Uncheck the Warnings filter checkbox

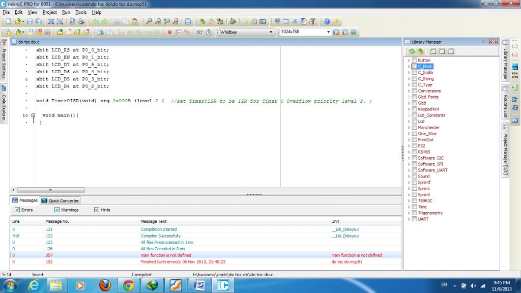[x=57, y=210]
